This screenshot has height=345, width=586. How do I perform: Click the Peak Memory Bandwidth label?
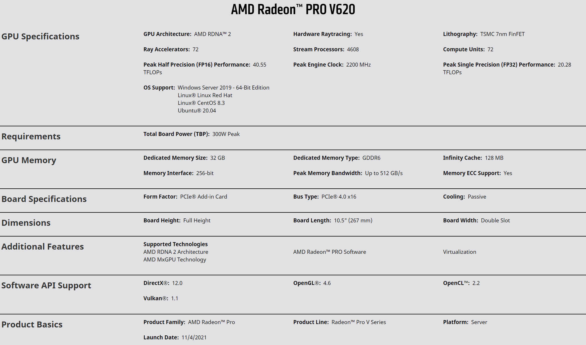coord(327,173)
